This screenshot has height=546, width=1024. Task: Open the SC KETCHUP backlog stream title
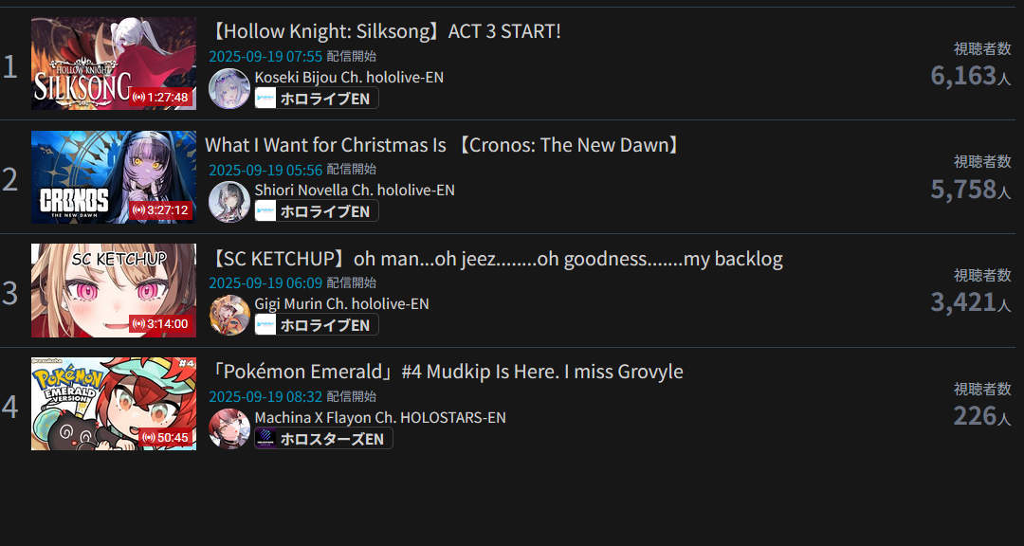[x=496, y=259]
